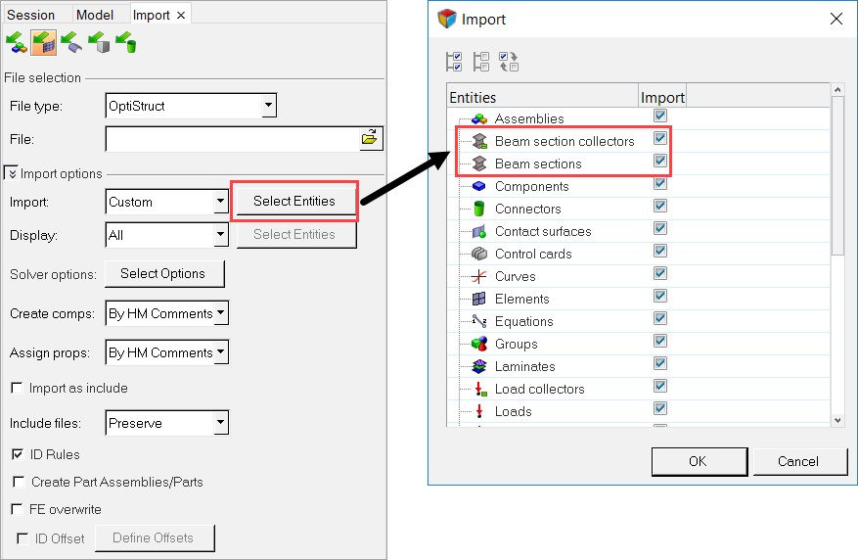Uncheck Import checkbox for Assemblies
This screenshot has height=560, width=858.
point(660,116)
